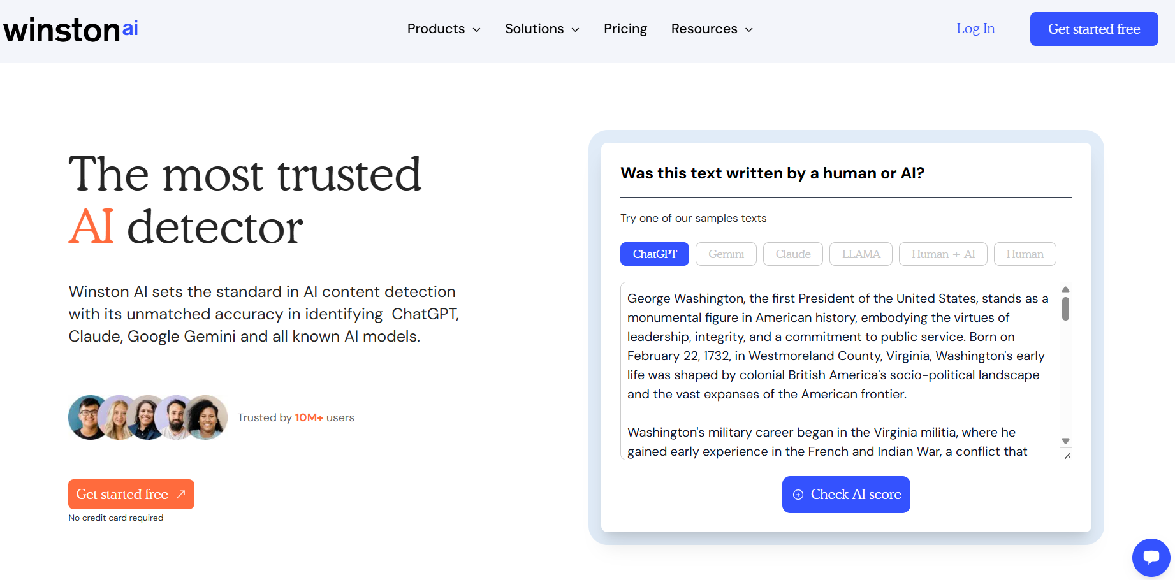Click the Log In link

[975, 29]
